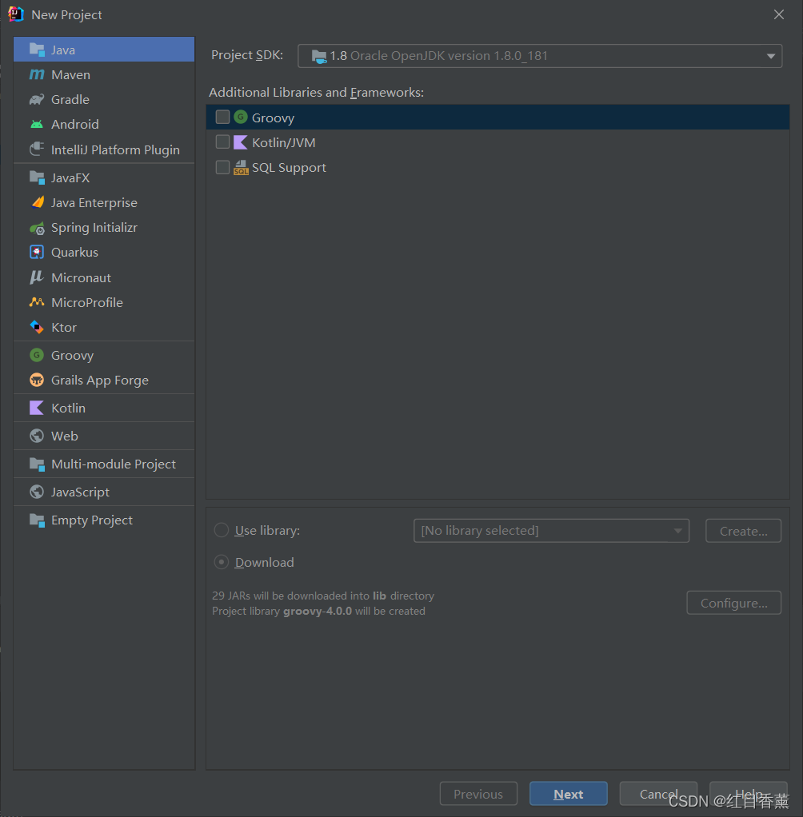Click the Spring Initializr leaf icon

click(x=37, y=228)
